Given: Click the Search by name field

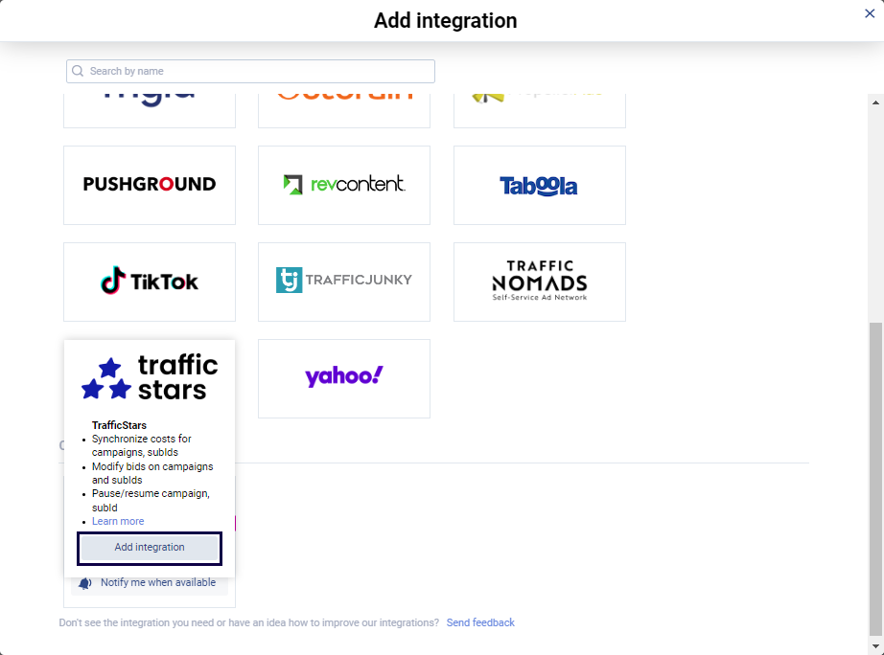Looking at the screenshot, I should [251, 71].
